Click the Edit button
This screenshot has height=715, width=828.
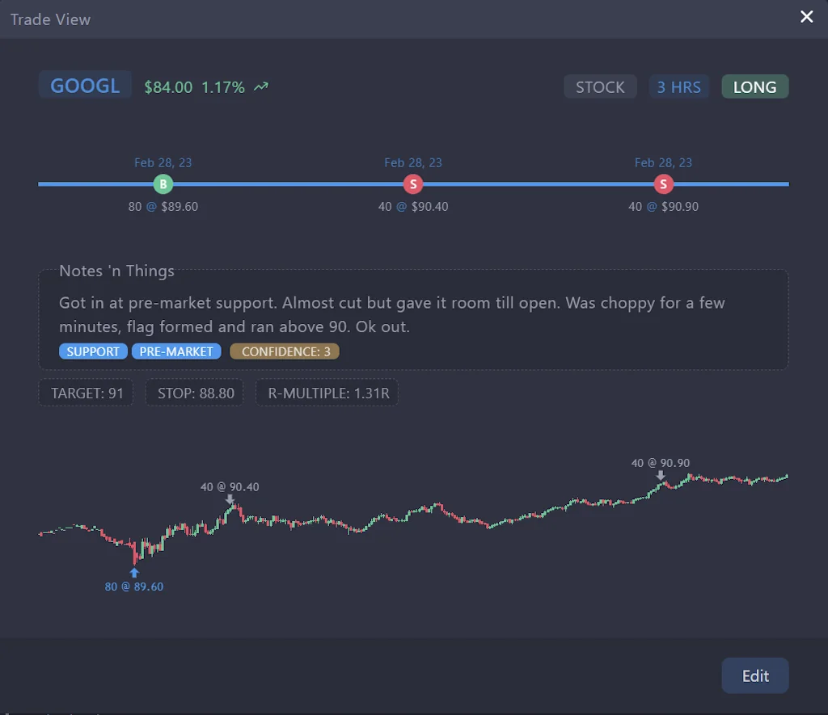(754, 675)
